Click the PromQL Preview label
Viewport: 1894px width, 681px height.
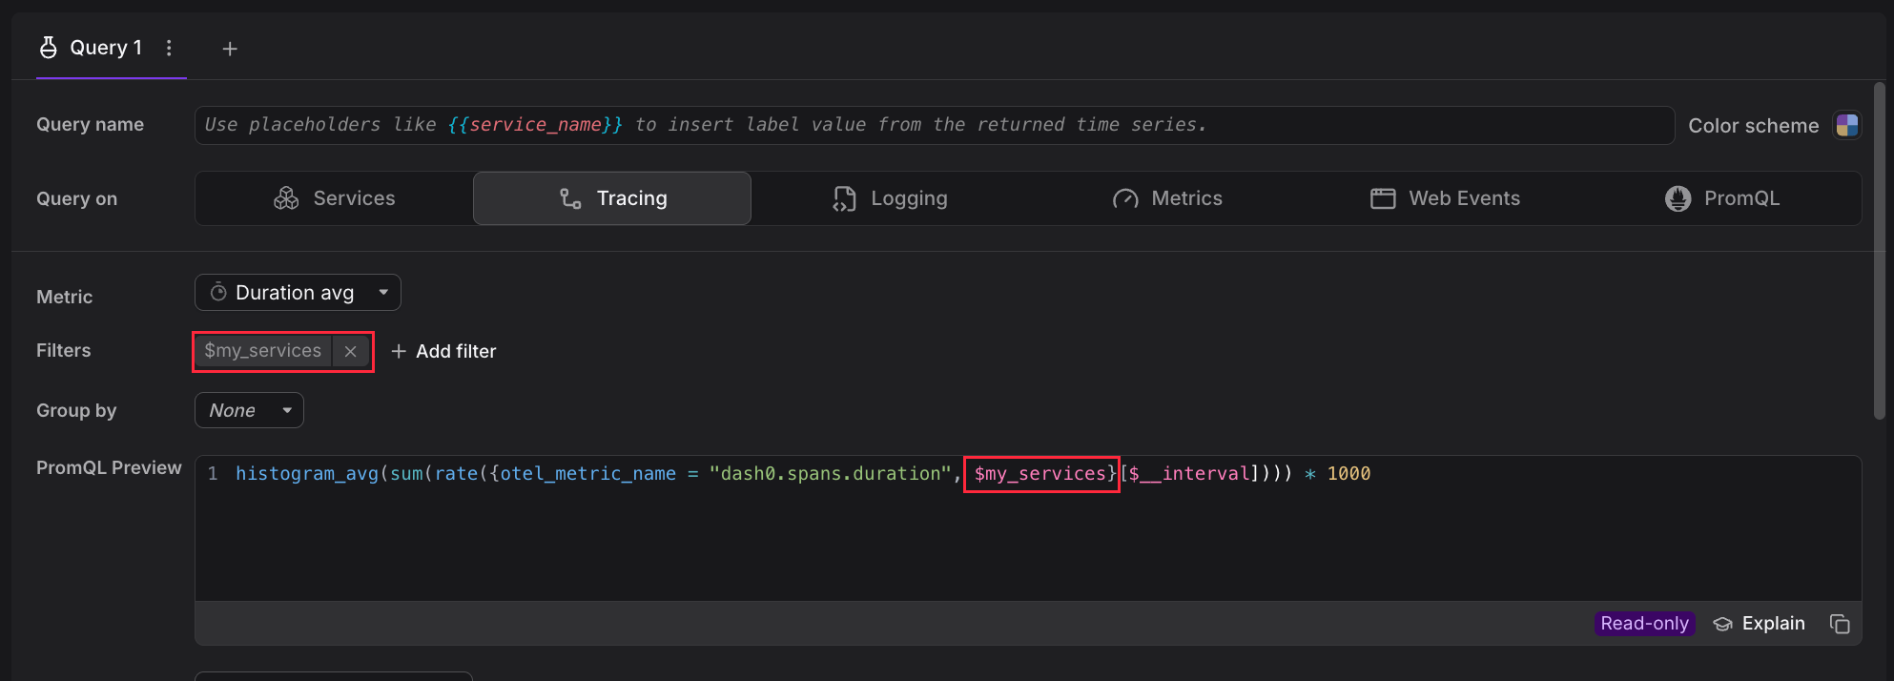[x=109, y=467]
